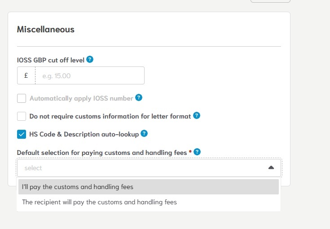The image size is (330, 229).
Task: Click the Miscellaneous section heading
Action: [x=46, y=30]
